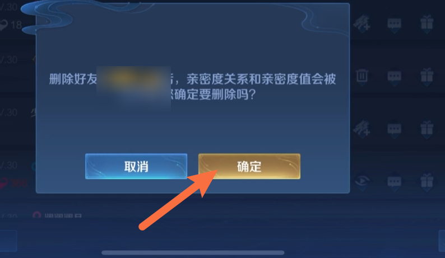Open chat bubble icon next to the trash can
Screen dimensions: 445x258
point(394,77)
